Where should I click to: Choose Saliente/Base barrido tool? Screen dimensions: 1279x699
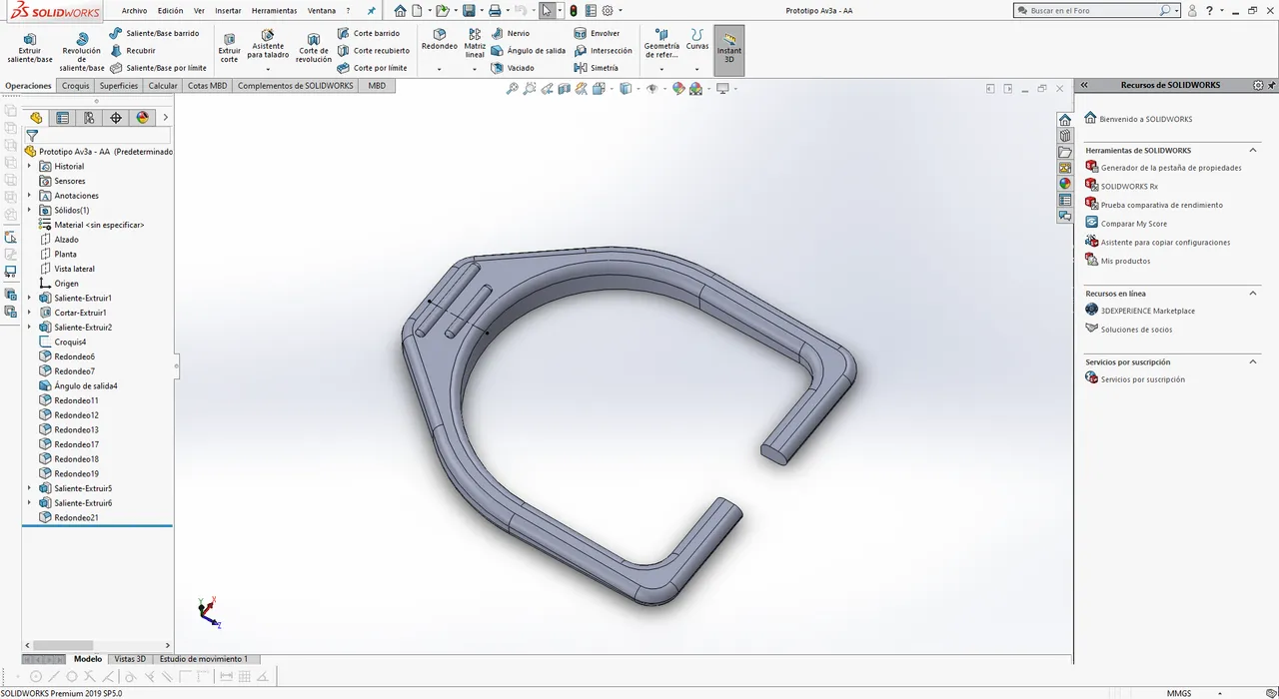coord(155,33)
